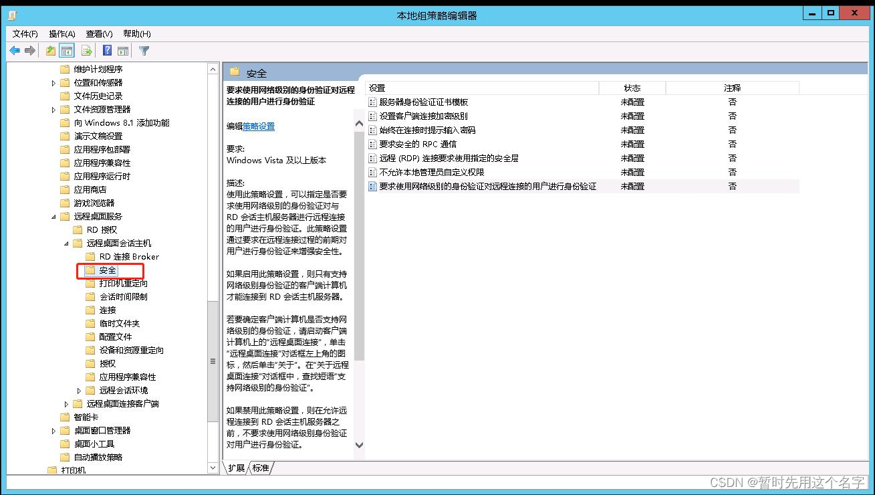Open the 远程会话环境 expand arrow
This screenshot has height=495, width=875.
click(79, 390)
